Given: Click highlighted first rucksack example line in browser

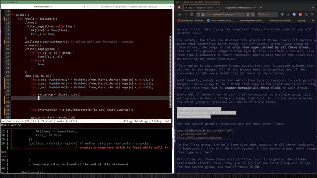Looking at the screenshot, I should pyautogui.click(x=199, y=109).
